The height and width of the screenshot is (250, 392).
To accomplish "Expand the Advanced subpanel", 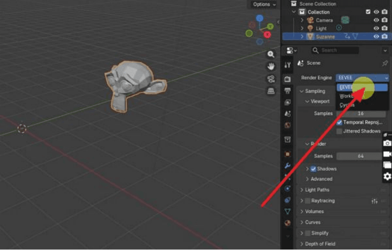I will [x=307, y=179].
